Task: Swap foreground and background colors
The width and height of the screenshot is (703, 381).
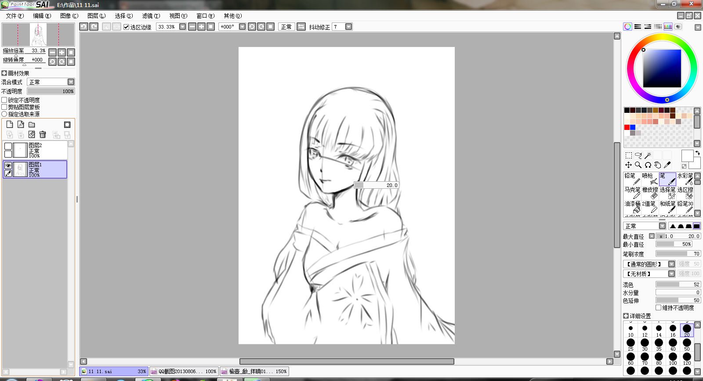Action: click(x=697, y=153)
